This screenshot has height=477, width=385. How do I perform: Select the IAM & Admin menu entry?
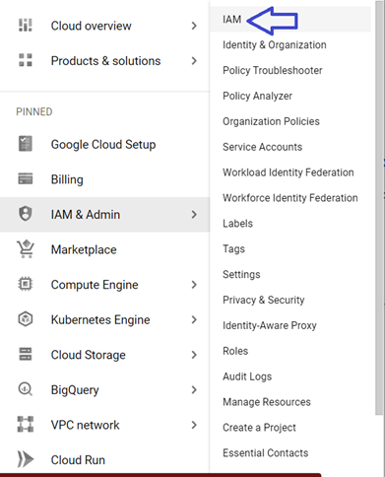tap(104, 215)
